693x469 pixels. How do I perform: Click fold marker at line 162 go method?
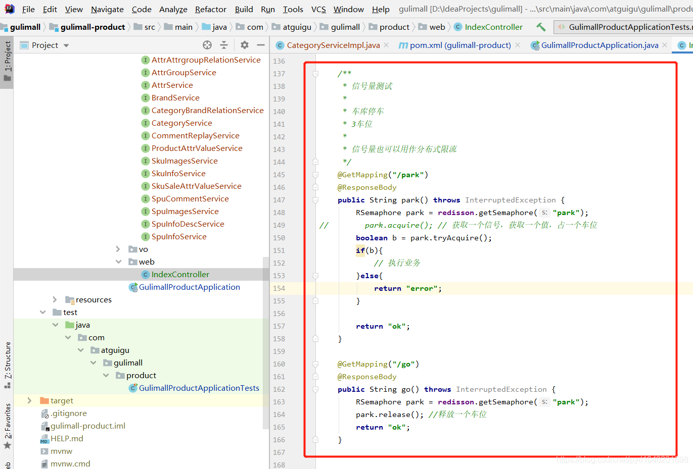(x=315, y=389)
